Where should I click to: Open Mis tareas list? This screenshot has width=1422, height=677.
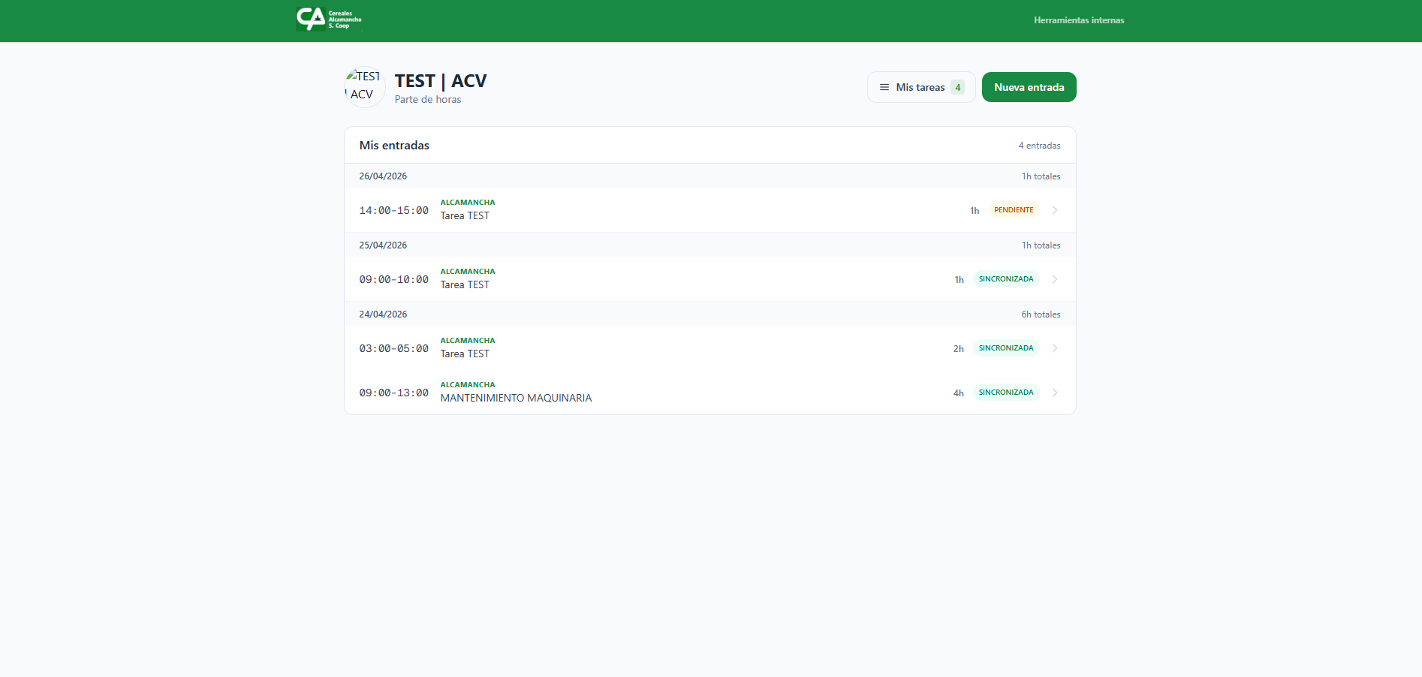(920, 87)
